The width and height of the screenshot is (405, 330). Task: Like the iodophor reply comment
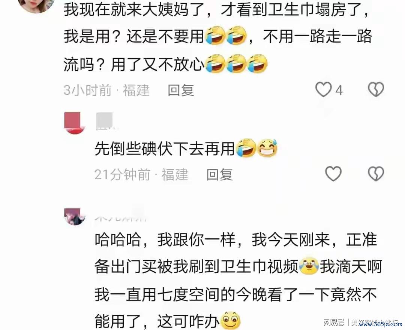click(x=333, y=174)
